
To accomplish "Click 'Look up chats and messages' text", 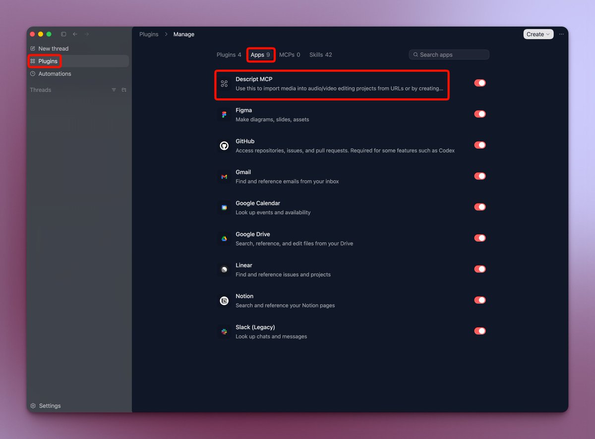I will (x=271, y=336).
